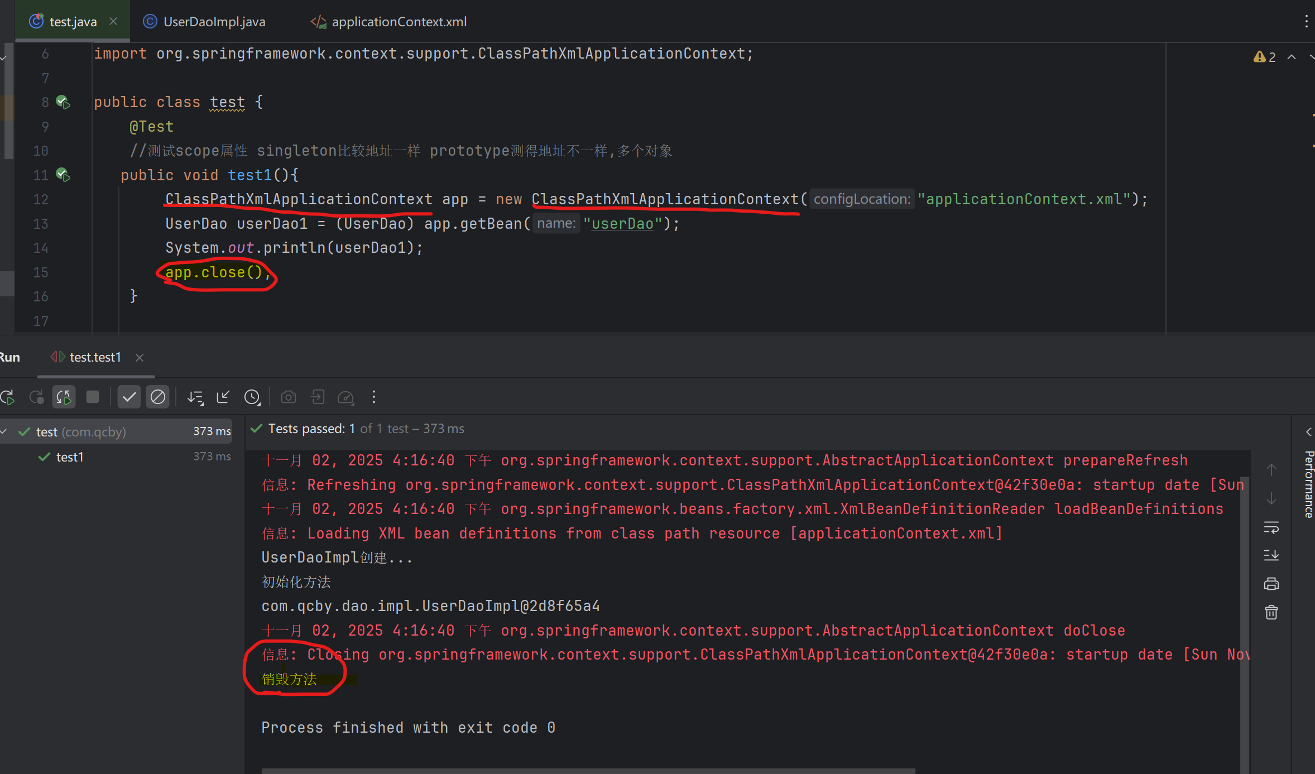This screenshot has height=774, width=1315.
Task: Open more run toolbar options
Action: pyautogui.click(x=374, y=397)
